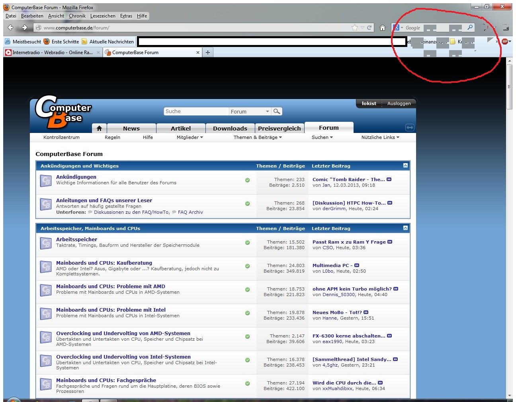Open the Adblock Plus toolbar icon
This screenshot has height=402, width=516.
[505, 41]
